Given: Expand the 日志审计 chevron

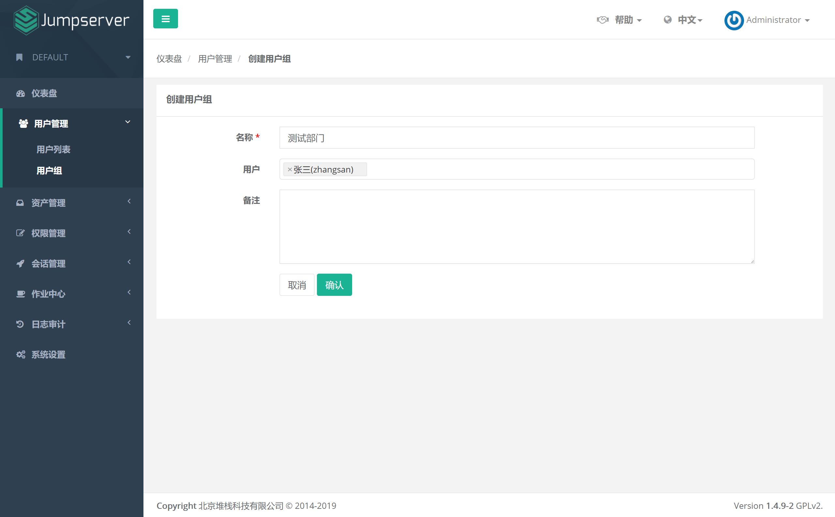Looking at the screenshot, I should pyautogui.click(x=129, y=323).
